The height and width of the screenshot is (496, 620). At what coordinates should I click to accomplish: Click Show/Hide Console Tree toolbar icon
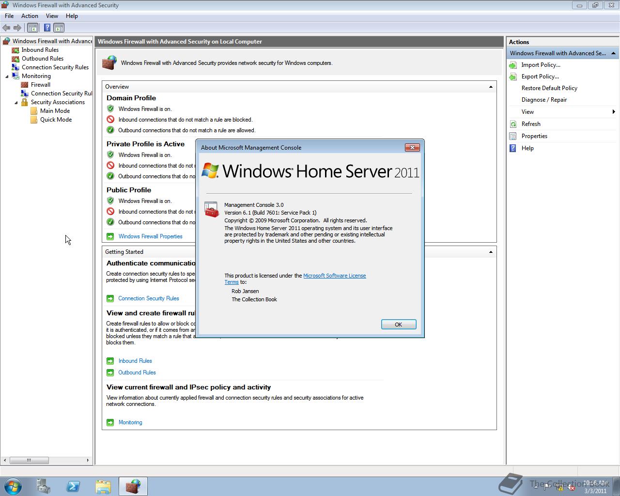pos(32,28)
